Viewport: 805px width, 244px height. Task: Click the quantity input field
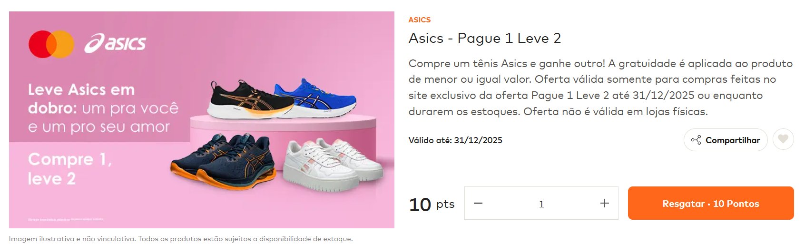pos(541,203)
